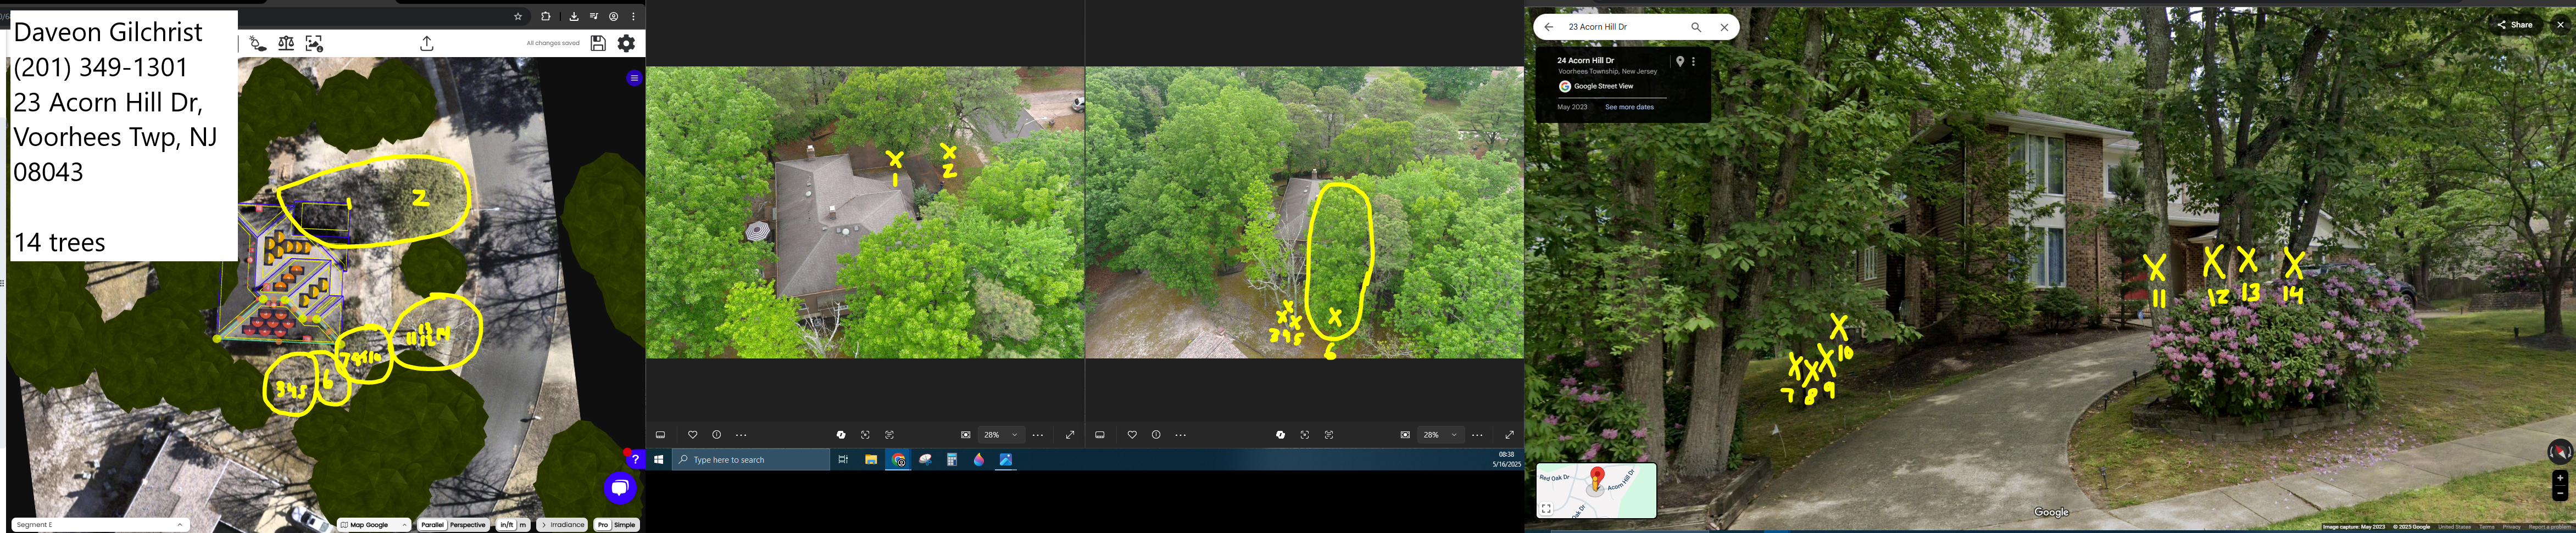This screenshot has width=2576, height=533.
Task: Expand the Irradiance panel
Action: [562, 525]
